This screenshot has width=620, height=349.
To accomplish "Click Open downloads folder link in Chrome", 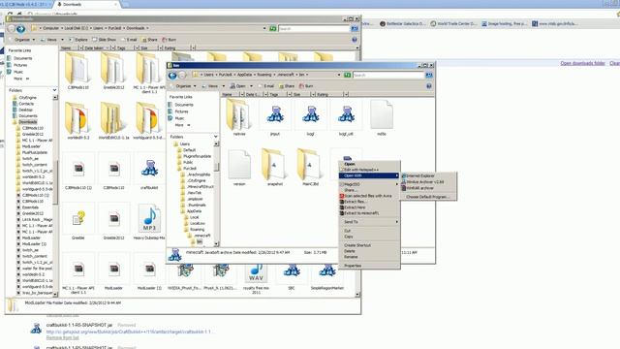I will [582, 63].
